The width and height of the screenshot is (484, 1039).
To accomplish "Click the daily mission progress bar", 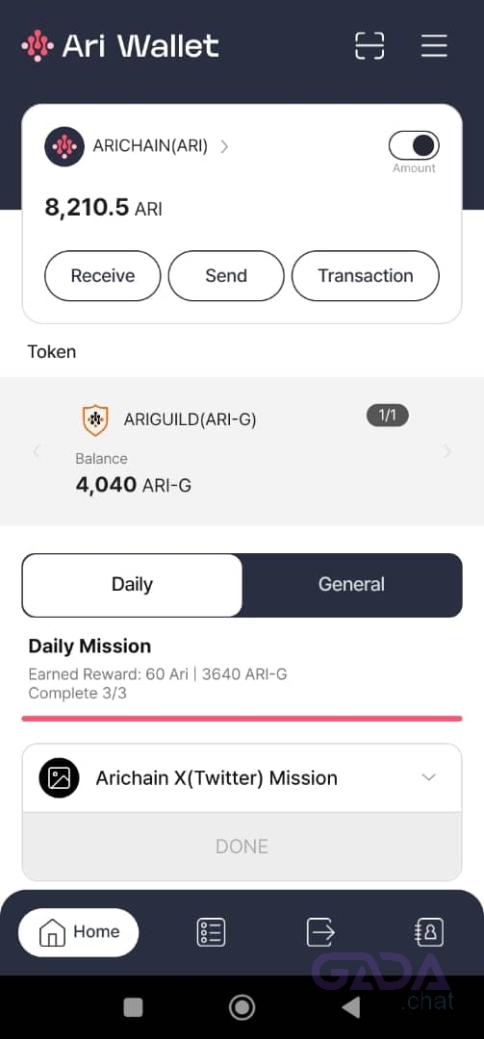I will point(242,719).
